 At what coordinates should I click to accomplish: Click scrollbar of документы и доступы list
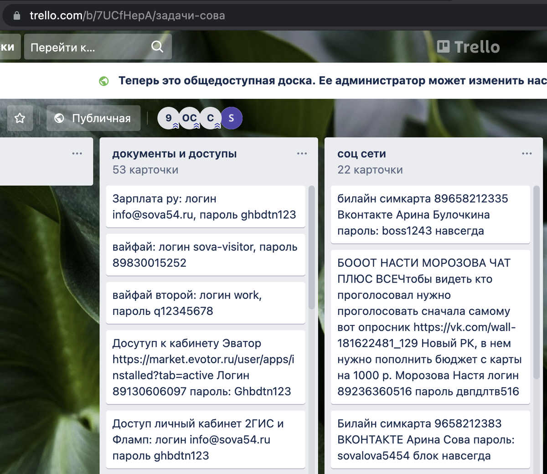pos(312,248)
